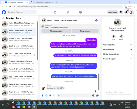Open Paula's 2 beds conversation

click(x=18, y=85)
